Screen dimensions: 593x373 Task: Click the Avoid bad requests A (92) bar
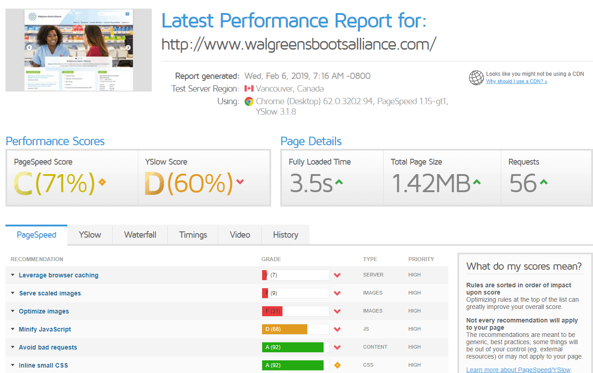point(296,347)
